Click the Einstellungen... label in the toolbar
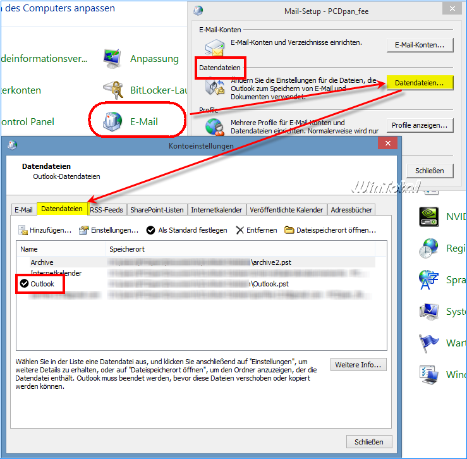467x459 pixels. coord(114,230)
